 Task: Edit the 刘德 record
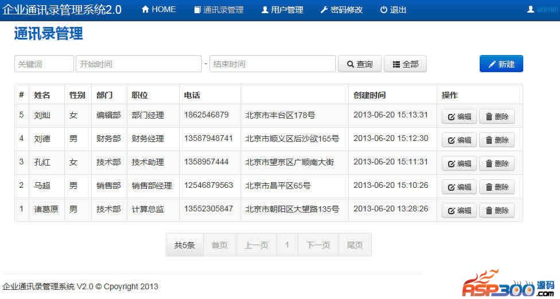point(459,140)
